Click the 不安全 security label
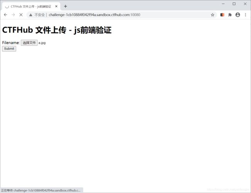Screen dimensions: 251x193 tap(39, 15)
